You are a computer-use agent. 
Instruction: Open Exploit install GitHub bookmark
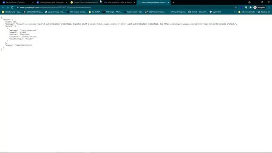pyautogui.click(x=133, y=12)
